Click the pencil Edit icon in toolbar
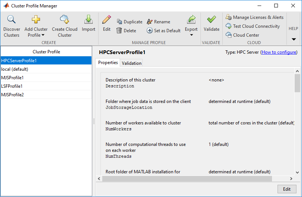The image size is (302, 197). [107, 20]
